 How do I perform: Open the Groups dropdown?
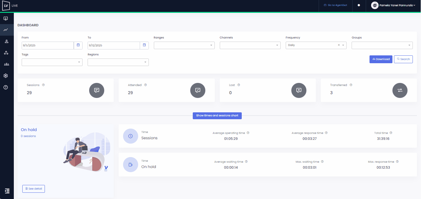[382, 45]
